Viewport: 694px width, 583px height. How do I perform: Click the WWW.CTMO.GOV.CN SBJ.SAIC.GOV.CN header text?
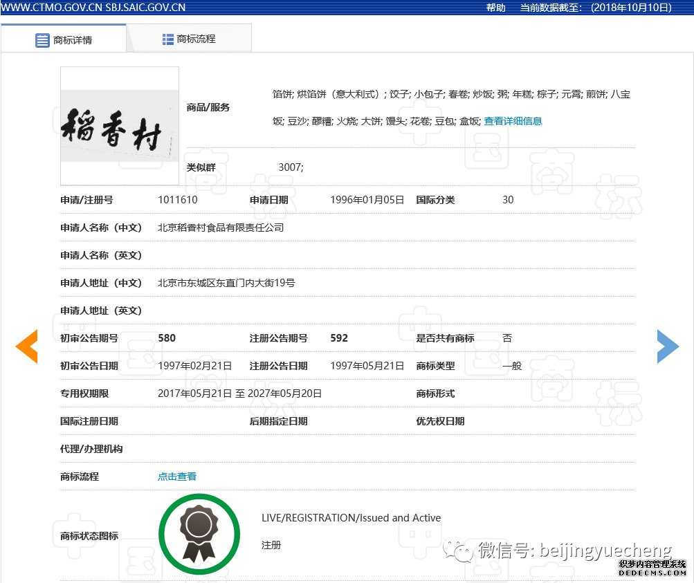point(93,8)
